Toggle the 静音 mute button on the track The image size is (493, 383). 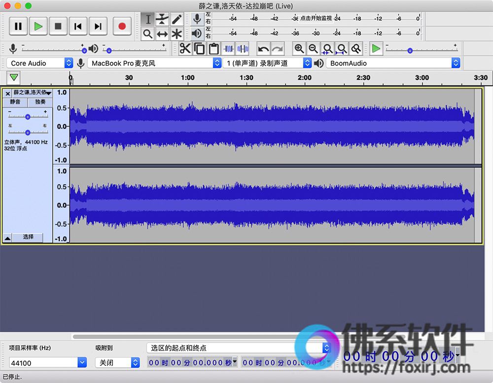pyautogui.click(x=15, y=102)
